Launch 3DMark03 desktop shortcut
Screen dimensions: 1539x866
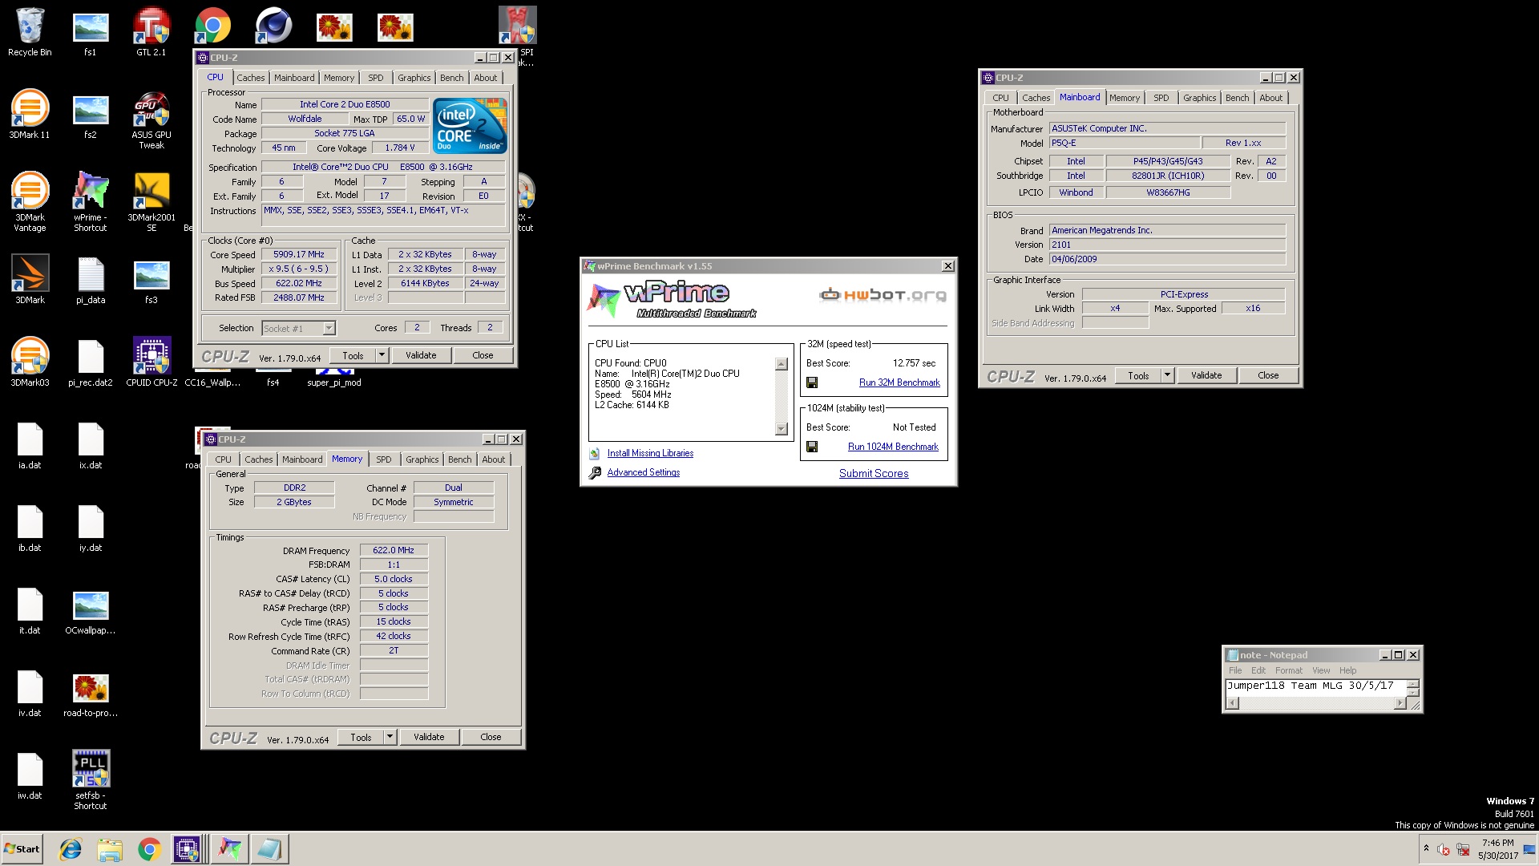click(30, 362)
